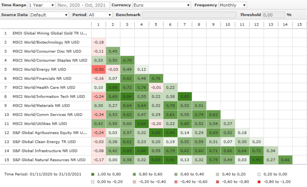The height and width of the screenshot is (187, 307).
Task: Expand the Period dropdown set to All
Action: coord(100,15)
